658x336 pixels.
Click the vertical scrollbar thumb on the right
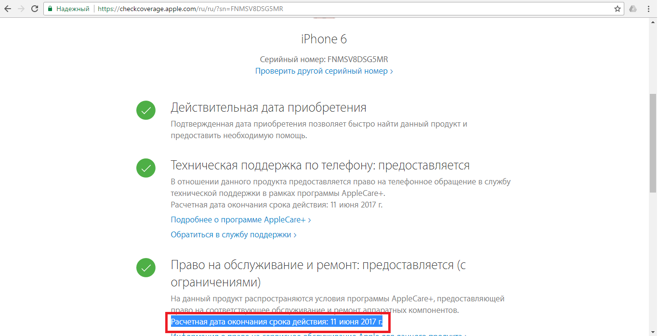click(654, 144)
